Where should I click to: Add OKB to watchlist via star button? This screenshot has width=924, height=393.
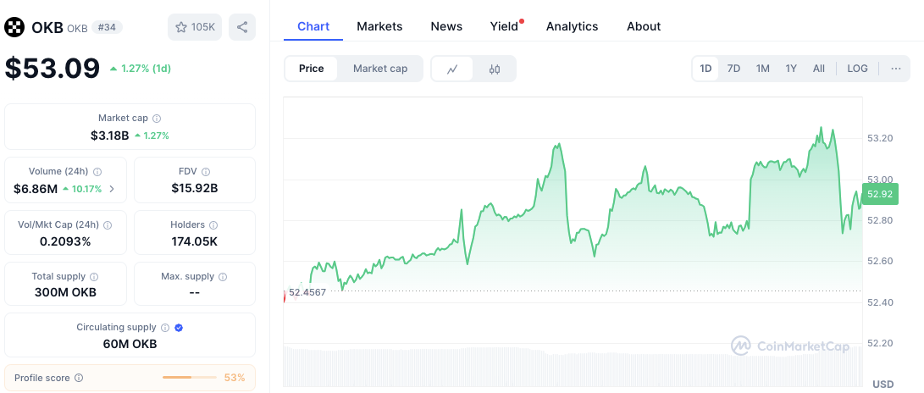tap(195, 27)
